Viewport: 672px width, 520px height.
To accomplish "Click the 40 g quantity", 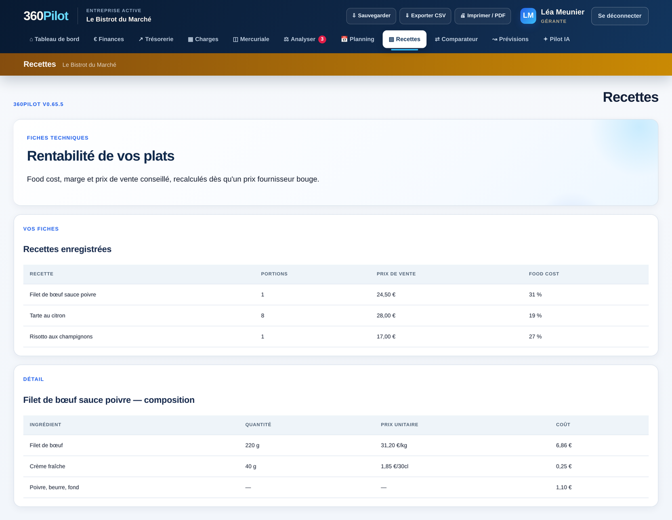I will (250, 466).
